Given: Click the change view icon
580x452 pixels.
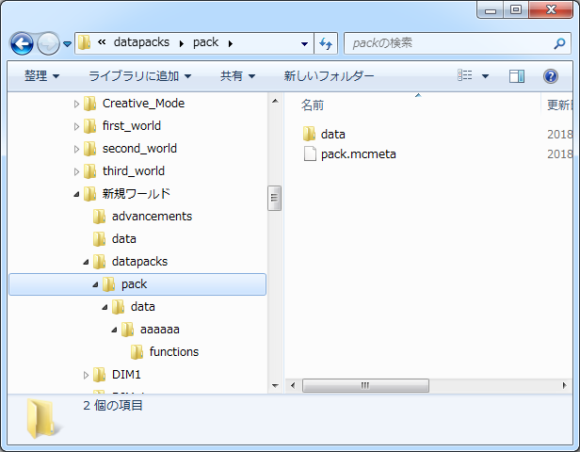Looking at the screenshot, I should point(465,76).
